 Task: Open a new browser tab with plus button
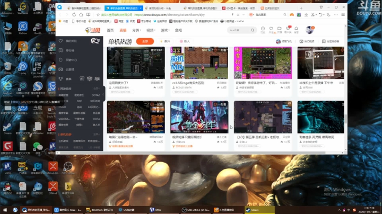[x=301, y=8]
